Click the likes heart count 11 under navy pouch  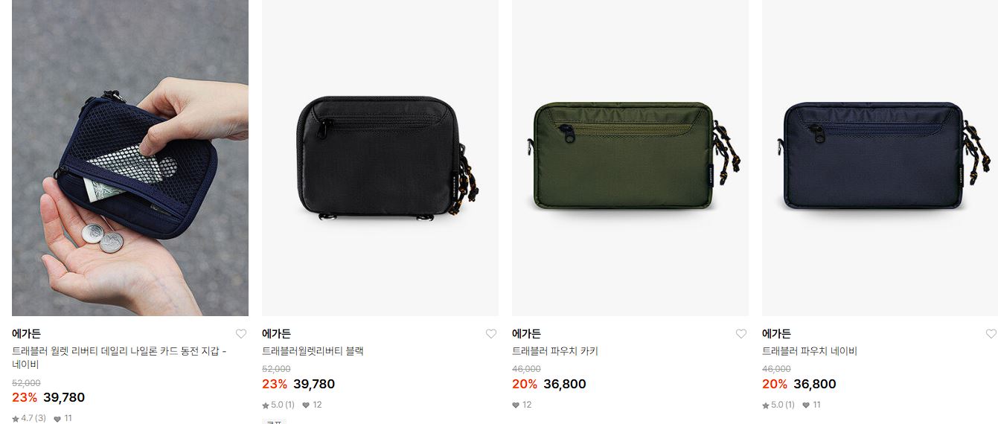pos(811,405)
